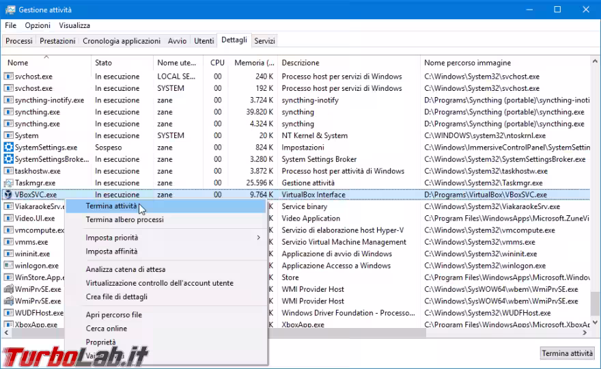The image size is (601, 369).
Task: Switch to the Avvio tab
Action: click(177, 41)
